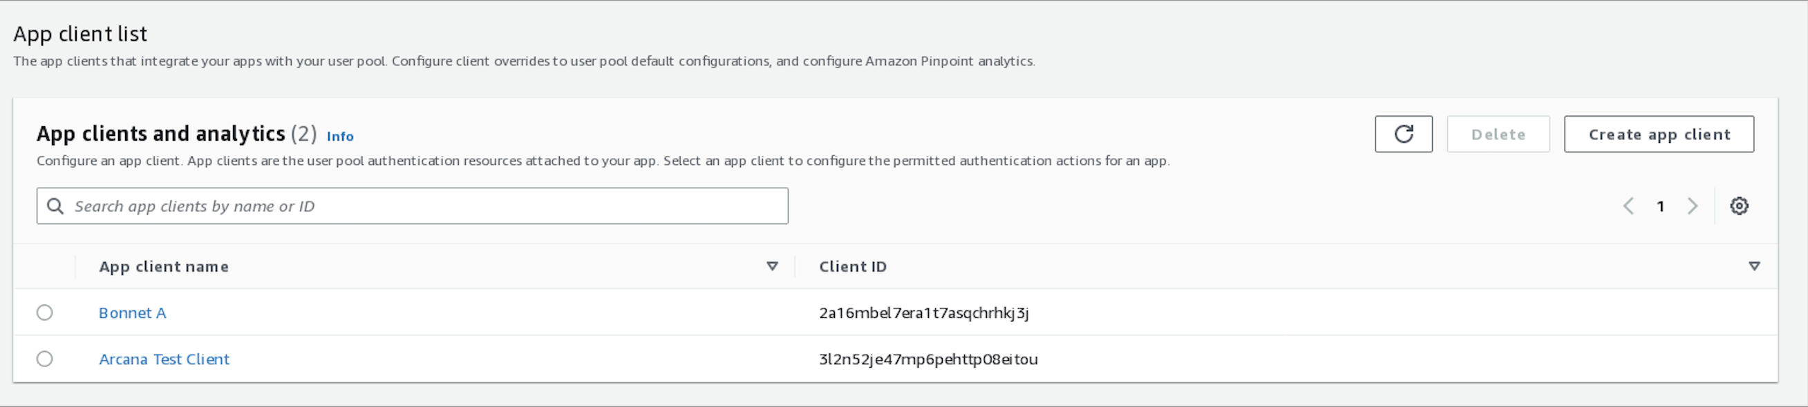Refresh the app clients list
1808x407 pixels.
point(1403,134)
